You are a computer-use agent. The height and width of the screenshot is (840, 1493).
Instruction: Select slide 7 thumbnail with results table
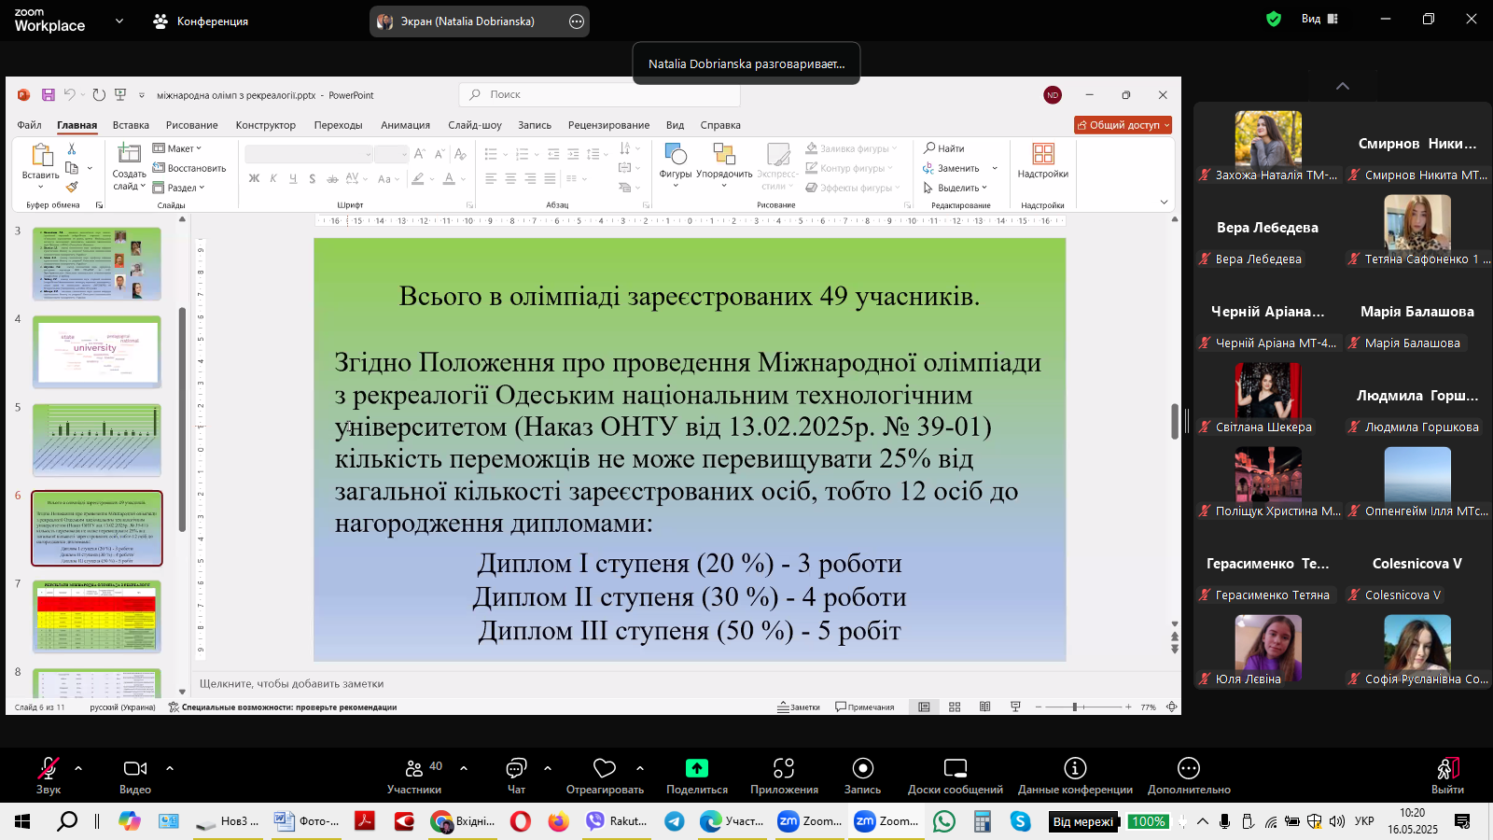tap(97, 616)
